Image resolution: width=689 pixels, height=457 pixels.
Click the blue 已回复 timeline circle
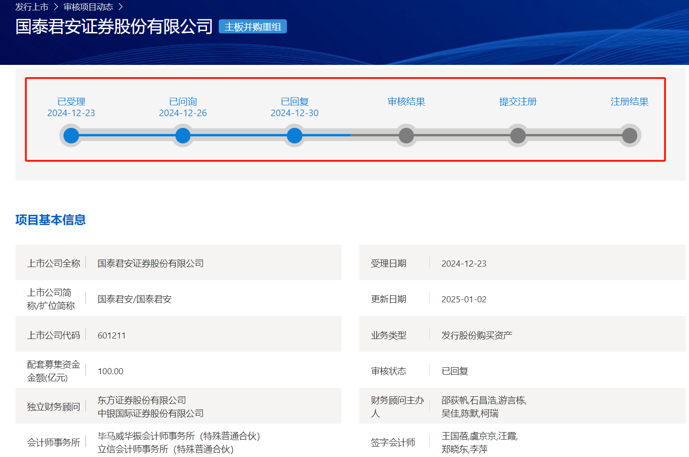(294, 135)
